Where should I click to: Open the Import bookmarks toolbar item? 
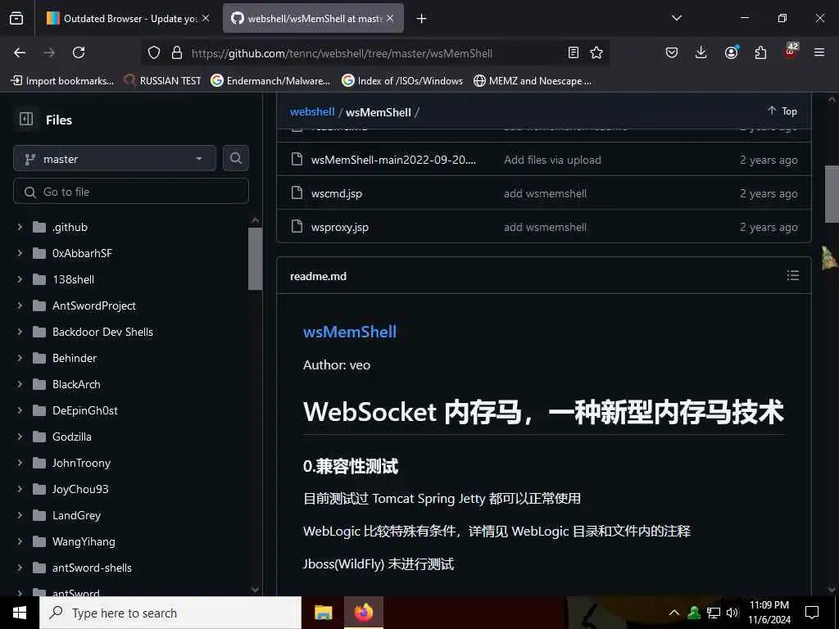coord(63,81)
